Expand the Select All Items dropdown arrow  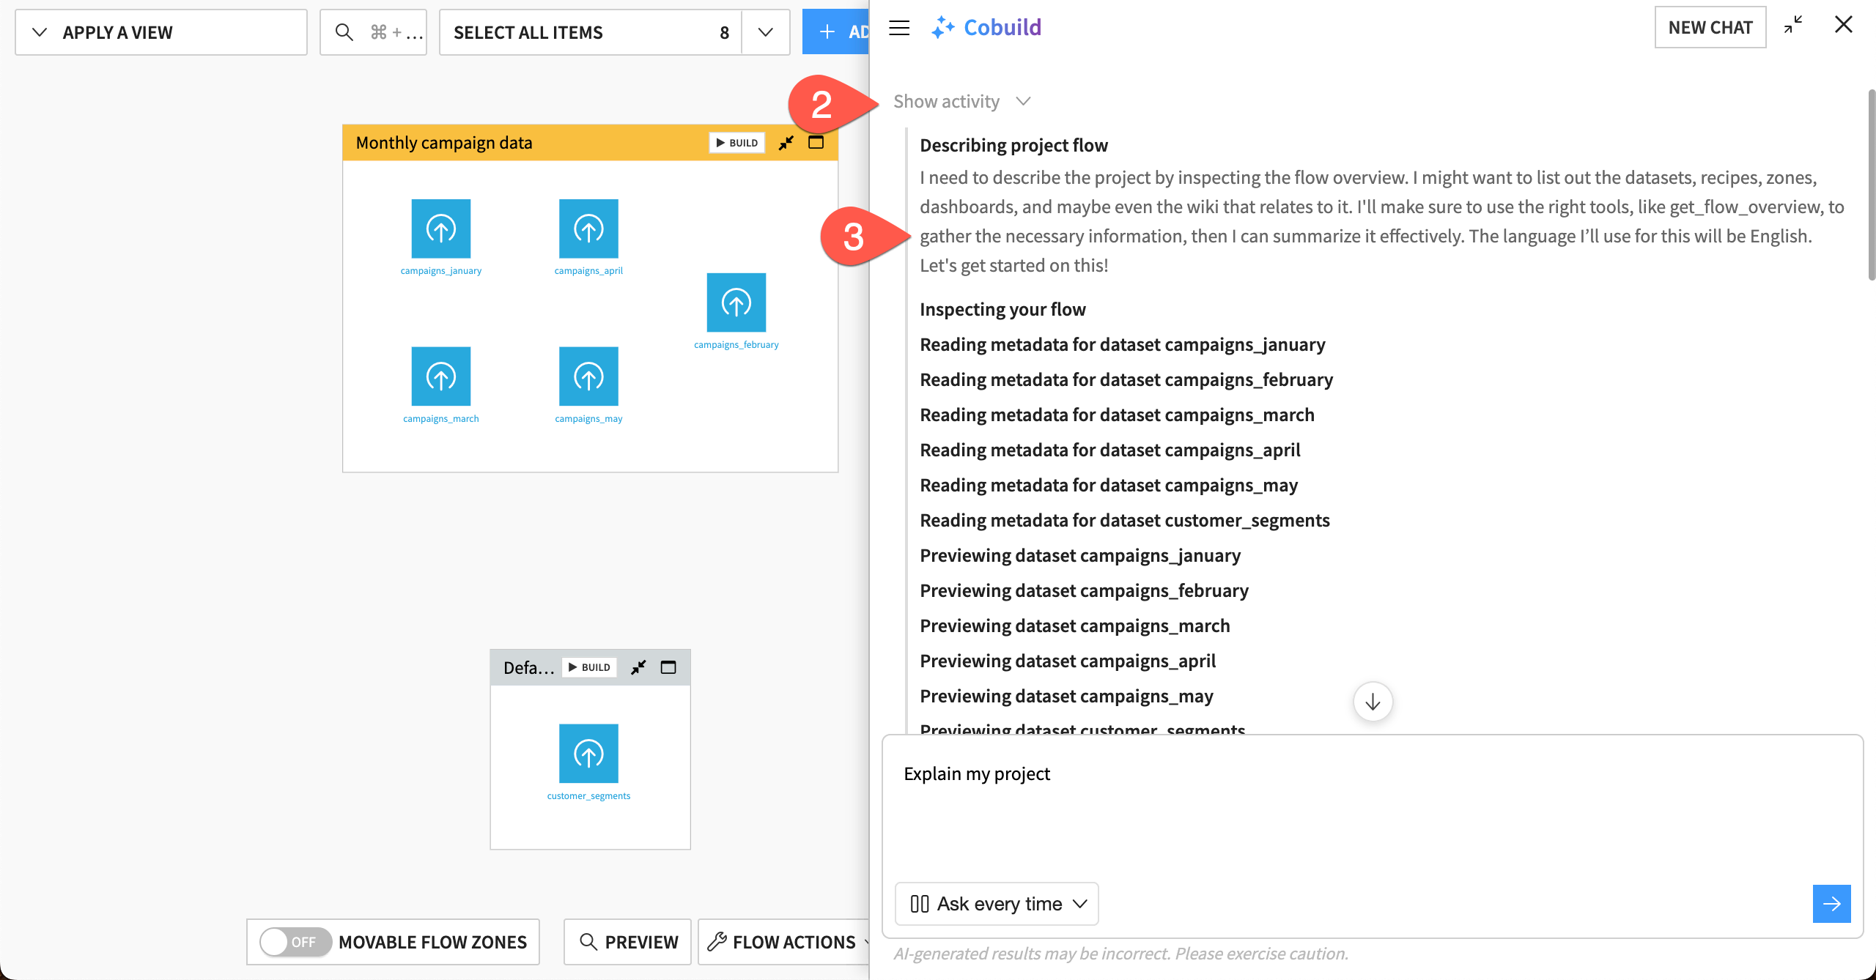766,32
